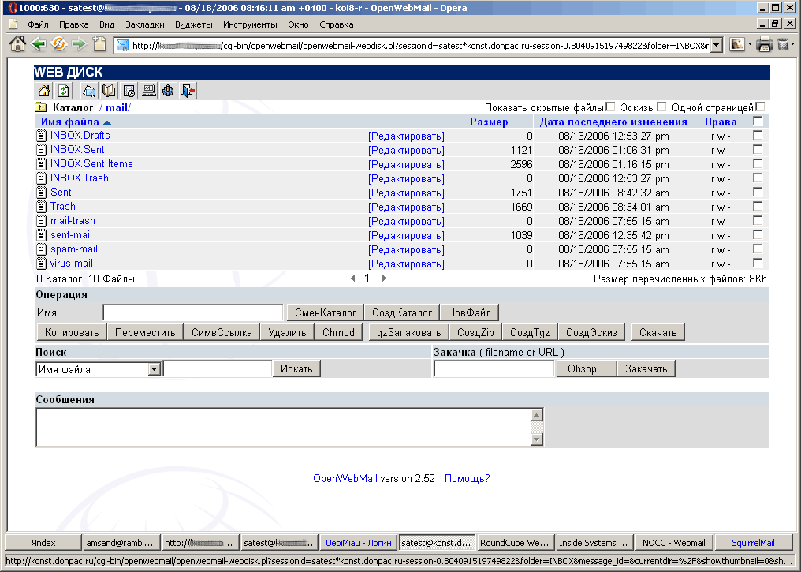The image size is (801, 572).
Task: Go to the next page arrow
Action: click(384, 278)
